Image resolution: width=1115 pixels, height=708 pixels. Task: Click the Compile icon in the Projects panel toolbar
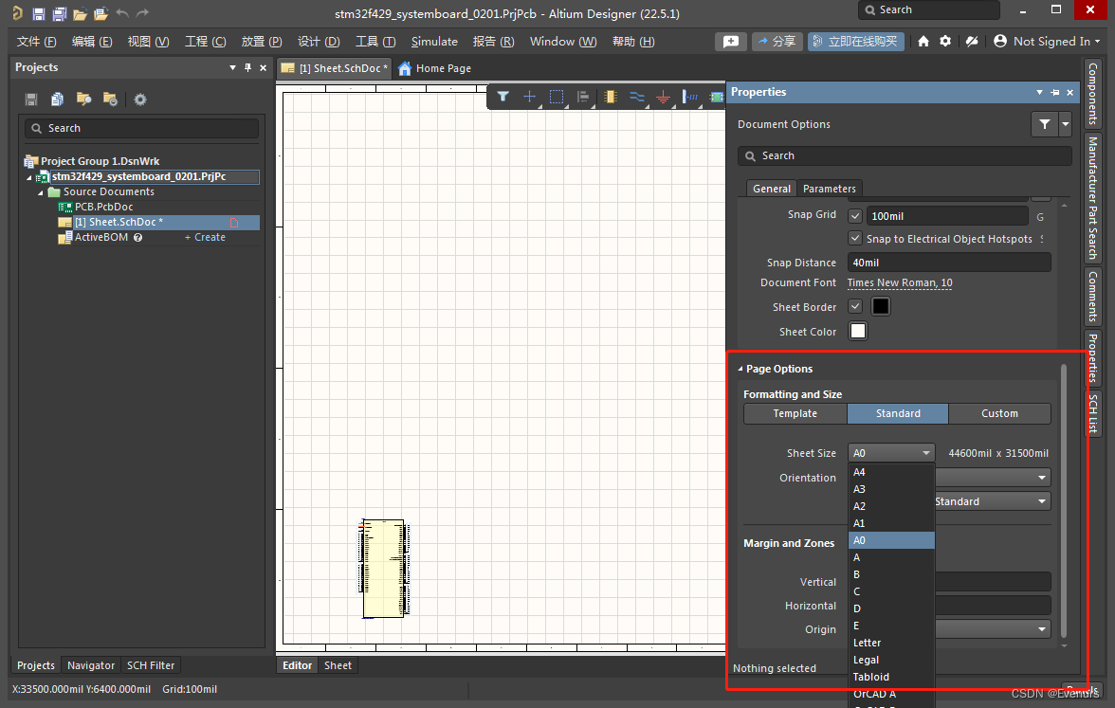pyautogui.click(x=58, y=100)
